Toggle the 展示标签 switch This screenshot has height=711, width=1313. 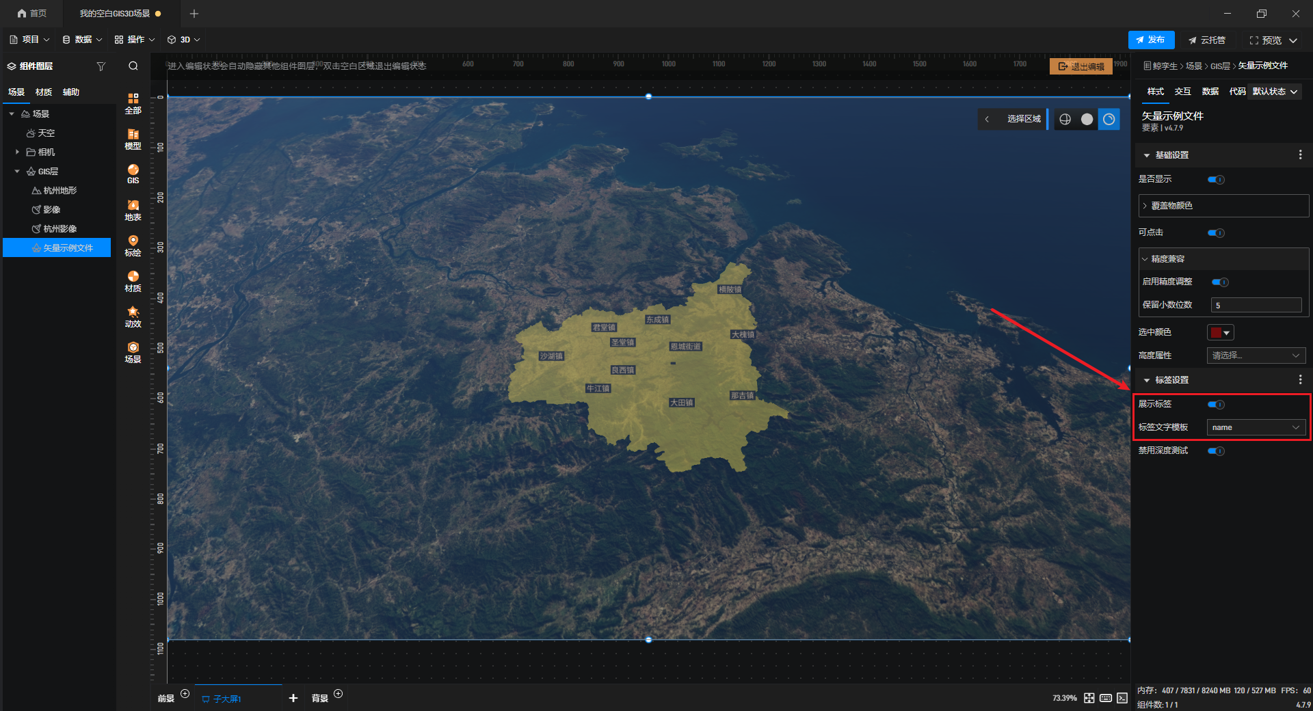tap(1216, 405)
